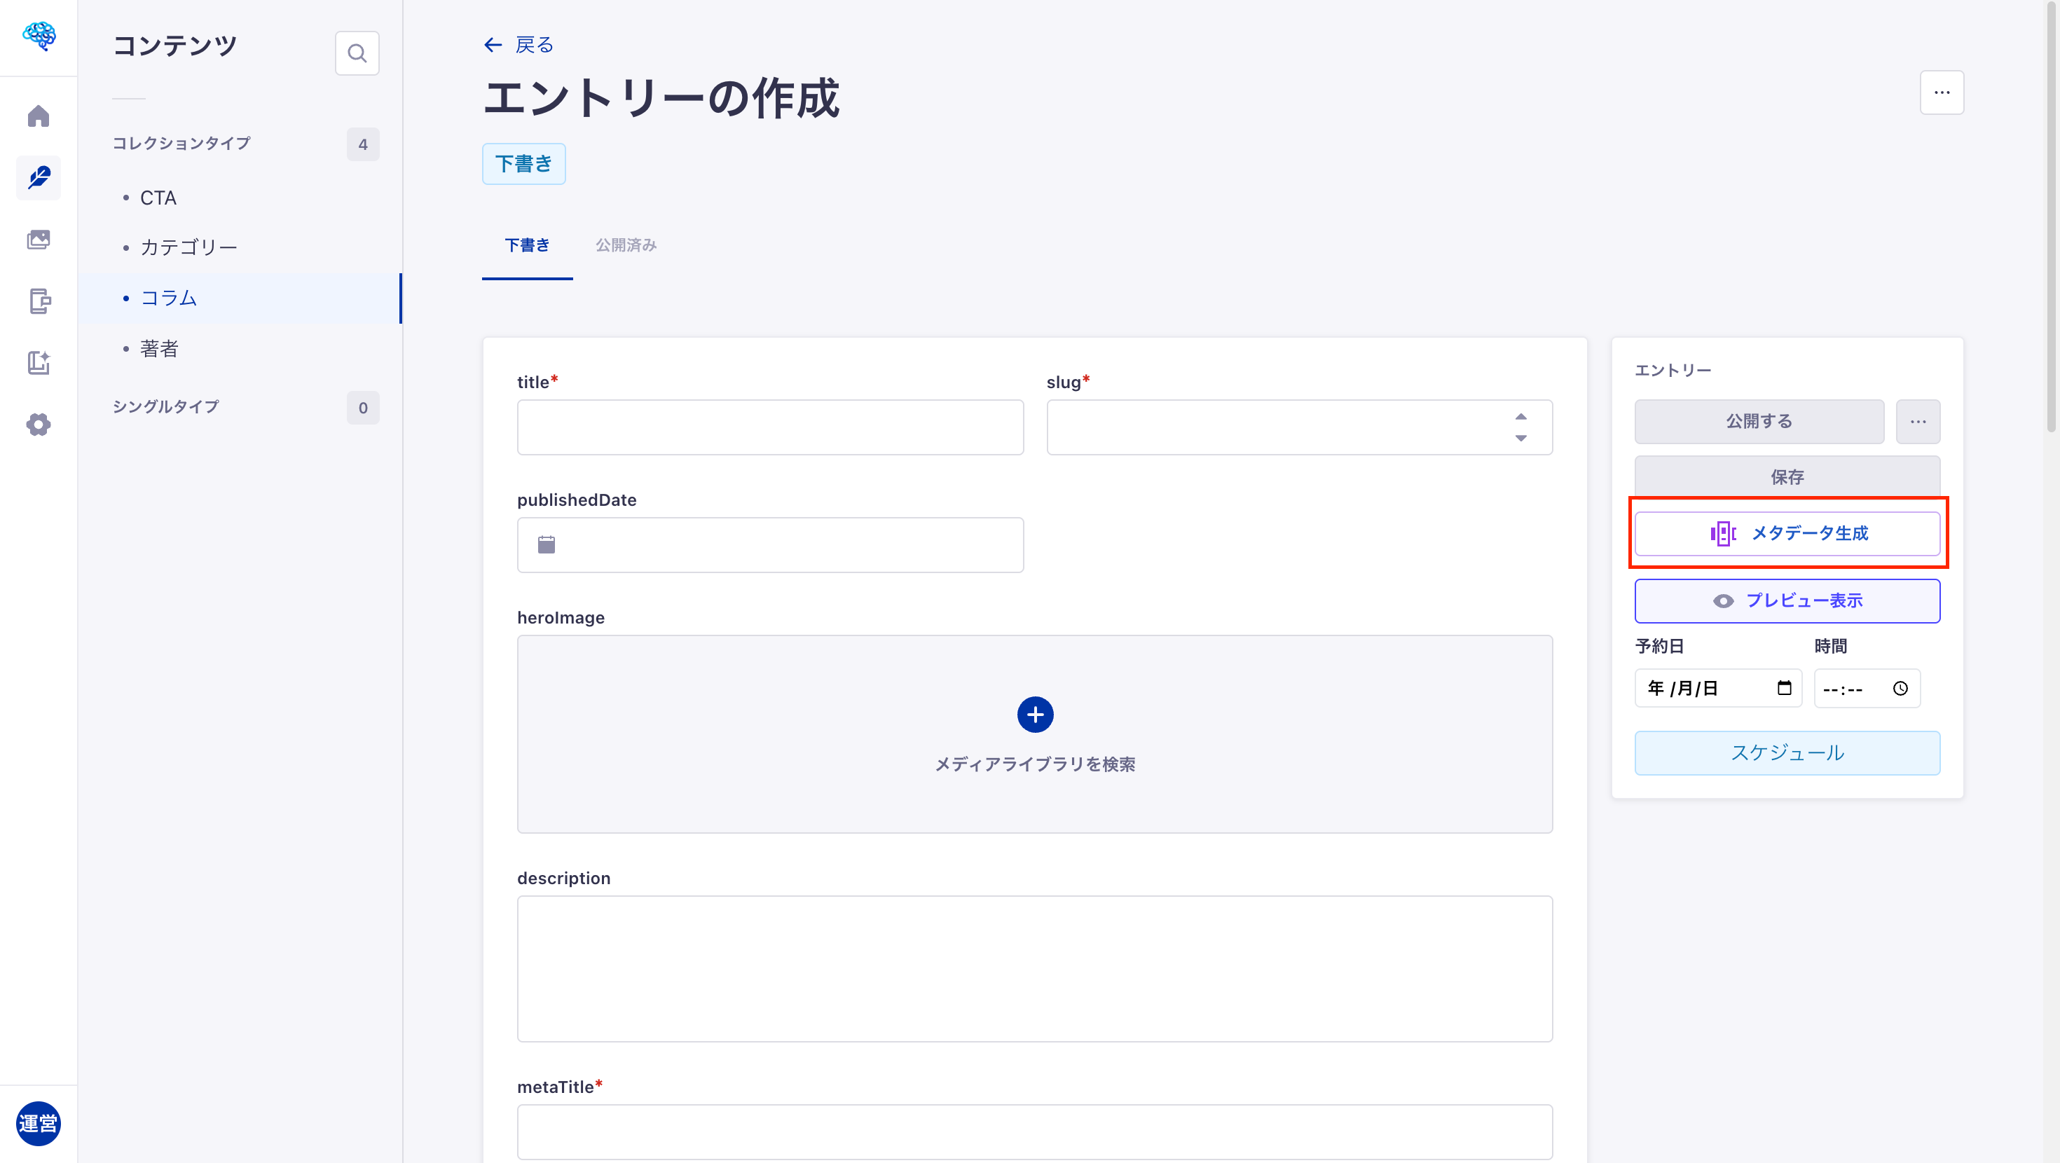2060x1163 pixels.
Task: Open the Content-Type Builder icon
Action: [39, 301]
